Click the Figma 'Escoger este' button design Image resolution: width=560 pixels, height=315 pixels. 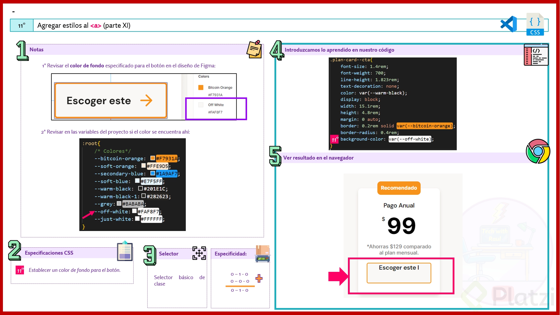pos(111,101)
